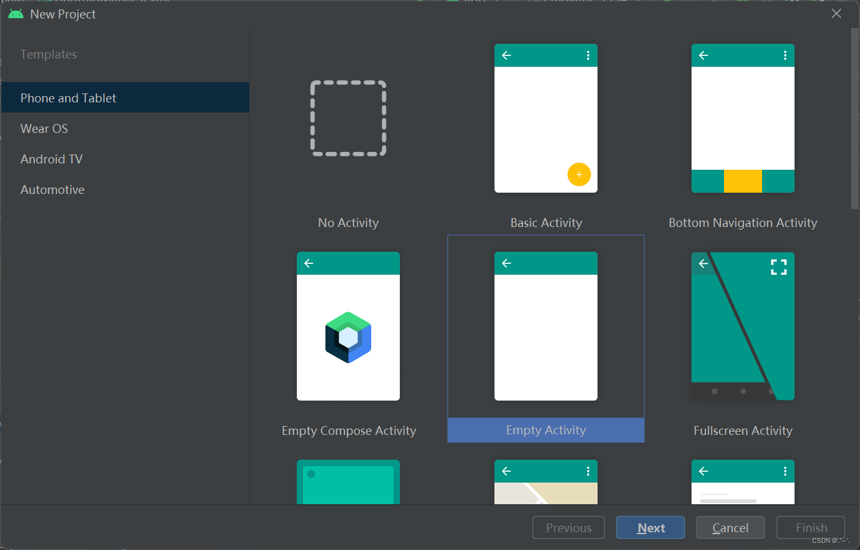Click the three-dot menu icon on Basic Activity preview

tap(589, 55)
